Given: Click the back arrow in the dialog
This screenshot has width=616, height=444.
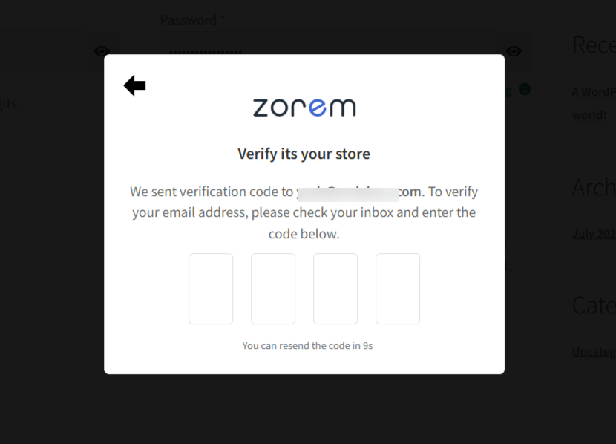Looking at the screenshot, I should pyautogui.click(x=134, y=86).
